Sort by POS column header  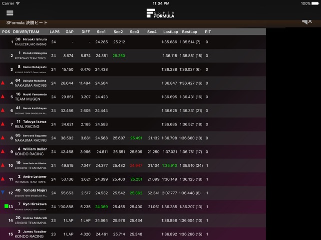(6, 32)
